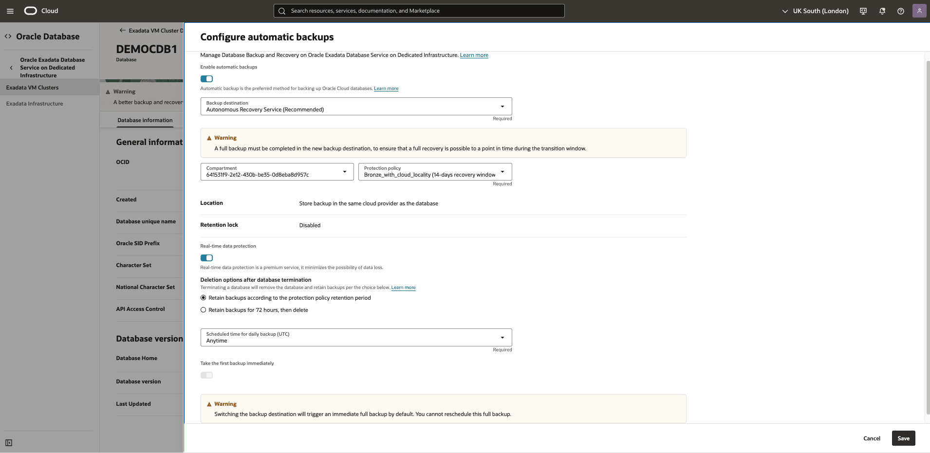
Task: Select Retain backups for 72 hours option
Action: [x=203, y=309]
